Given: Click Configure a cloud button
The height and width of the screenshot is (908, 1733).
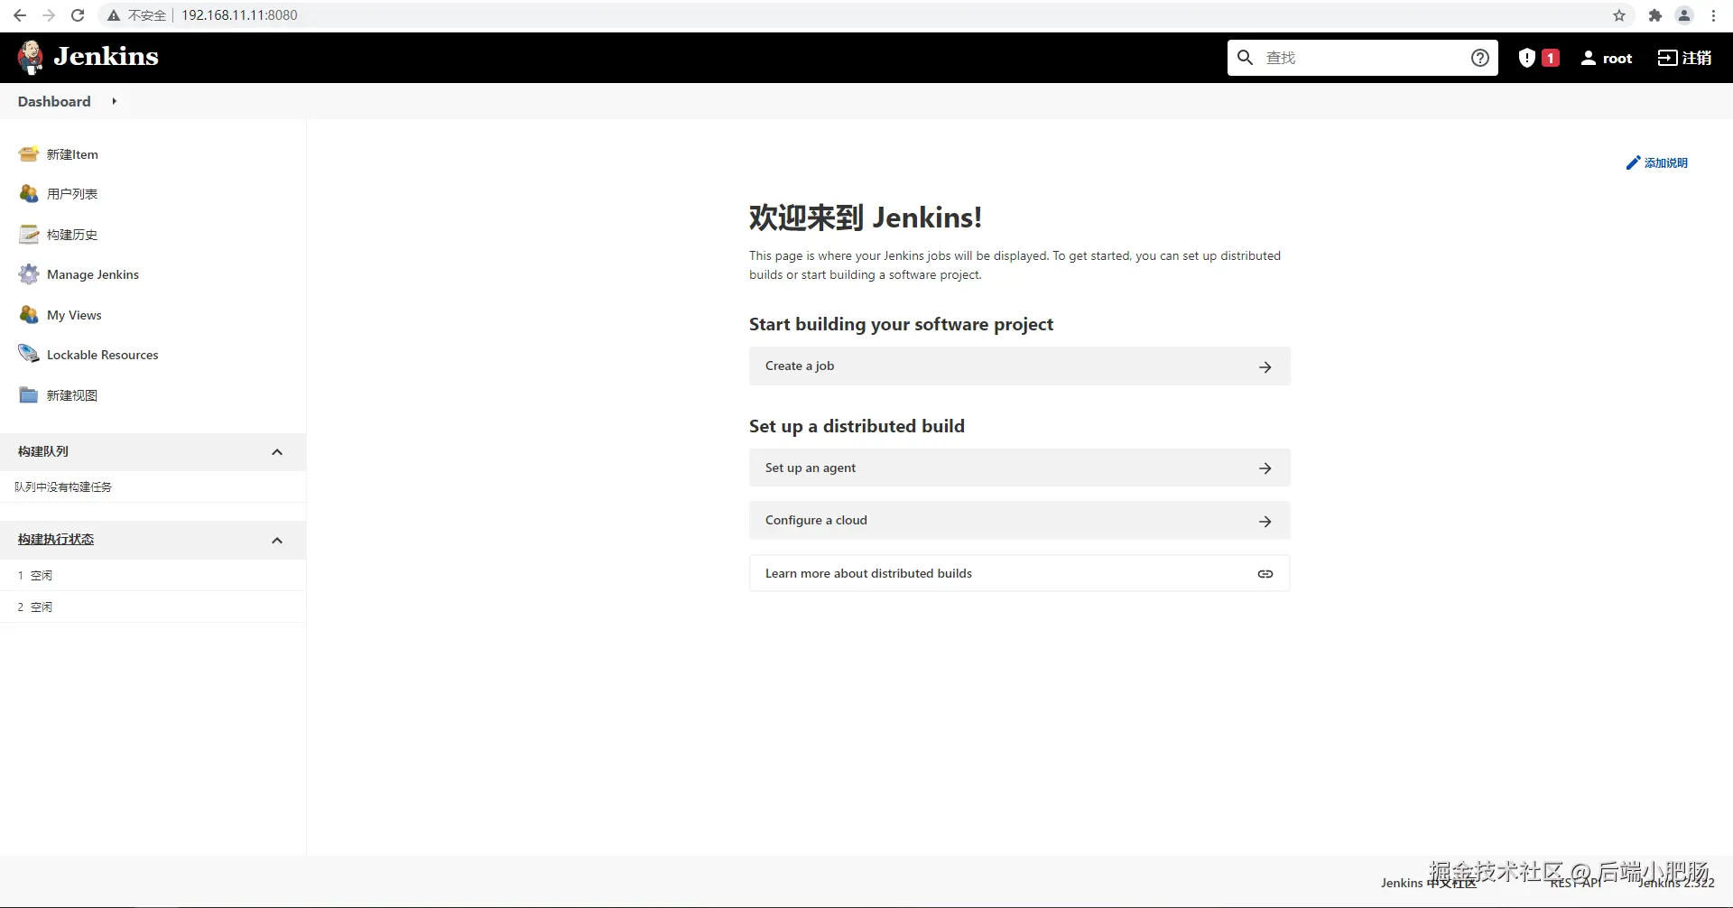Looking at the screenshot, I should (x=1019, y=521).
